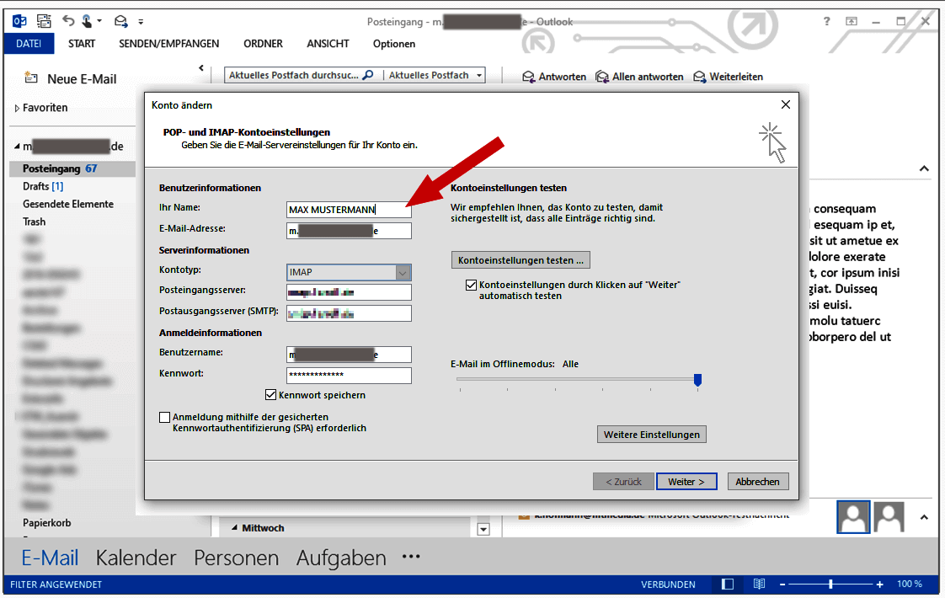Collapse the reading pane header chevron
Viewport: 945px width, 598px height.
(924, 168)
